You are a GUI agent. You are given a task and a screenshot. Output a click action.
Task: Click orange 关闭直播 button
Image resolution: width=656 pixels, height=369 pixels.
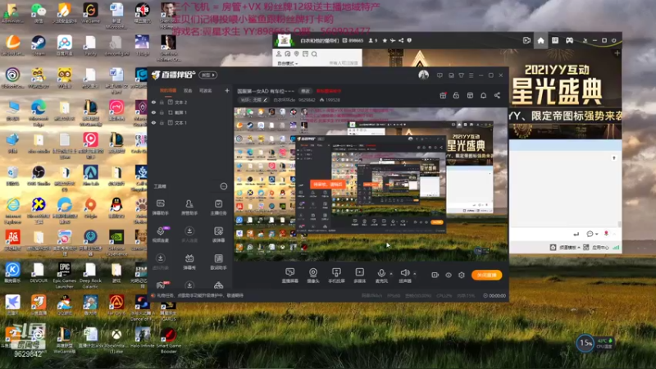click(487, 275)
